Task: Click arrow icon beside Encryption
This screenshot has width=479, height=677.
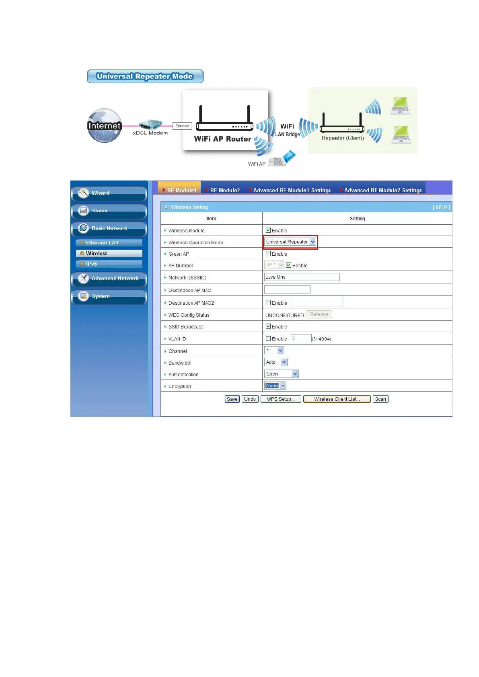Action: [165, 386]
